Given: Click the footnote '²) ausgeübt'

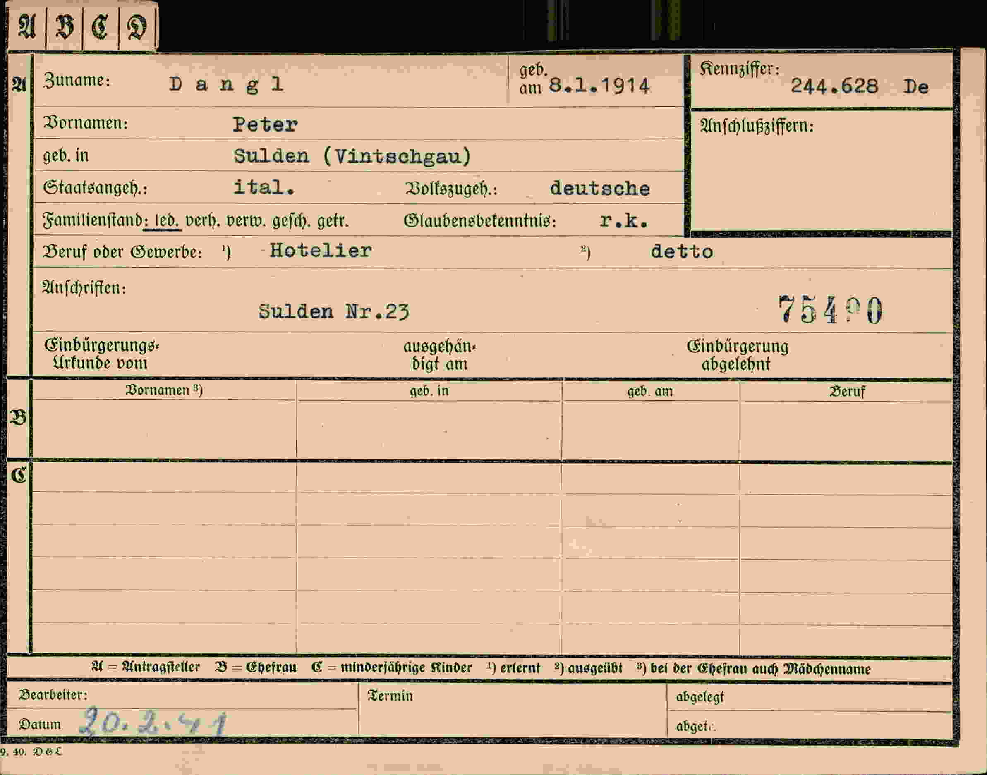Looking at the screenshot, I should 588,668.
